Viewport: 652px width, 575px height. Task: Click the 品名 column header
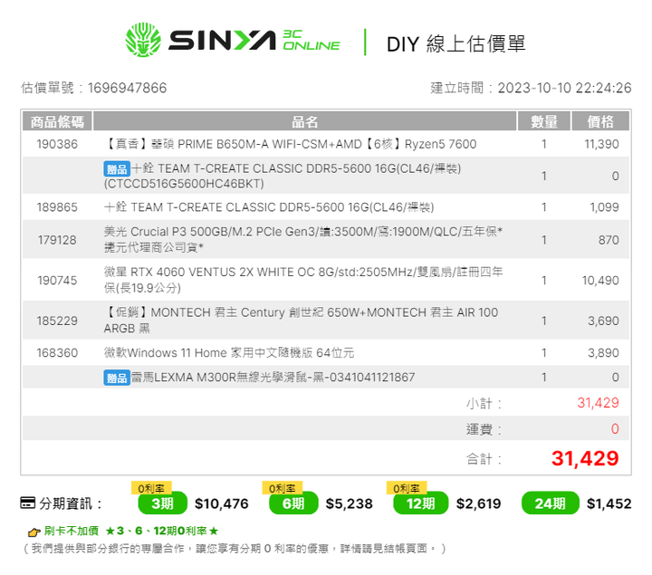(305, 121)
